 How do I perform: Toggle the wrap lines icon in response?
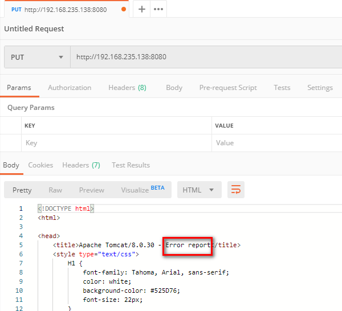[x=236, y=190]
